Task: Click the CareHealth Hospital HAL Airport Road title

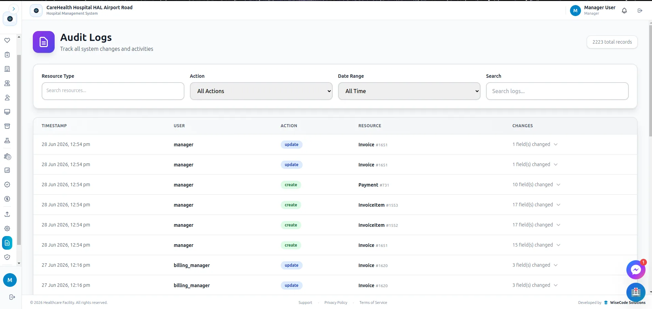Action: (x=89, y=8)
